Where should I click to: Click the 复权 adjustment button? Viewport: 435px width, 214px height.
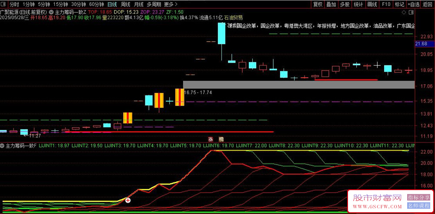click(318, 4)
